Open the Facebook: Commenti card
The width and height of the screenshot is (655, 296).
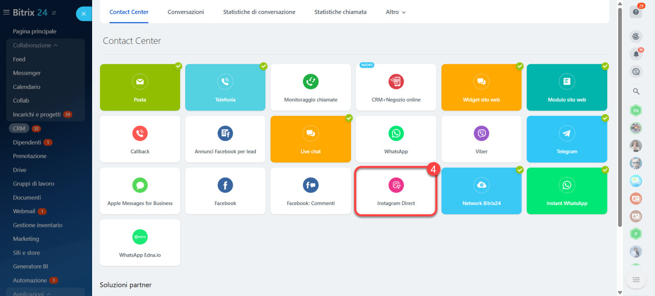pyautogui.click(x=311, y=191)
